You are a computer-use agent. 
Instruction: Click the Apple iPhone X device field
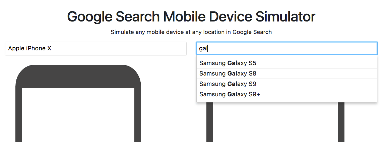tap(95, 48)
